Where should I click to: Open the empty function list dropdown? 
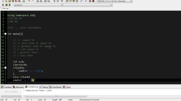tap(88, 5)
